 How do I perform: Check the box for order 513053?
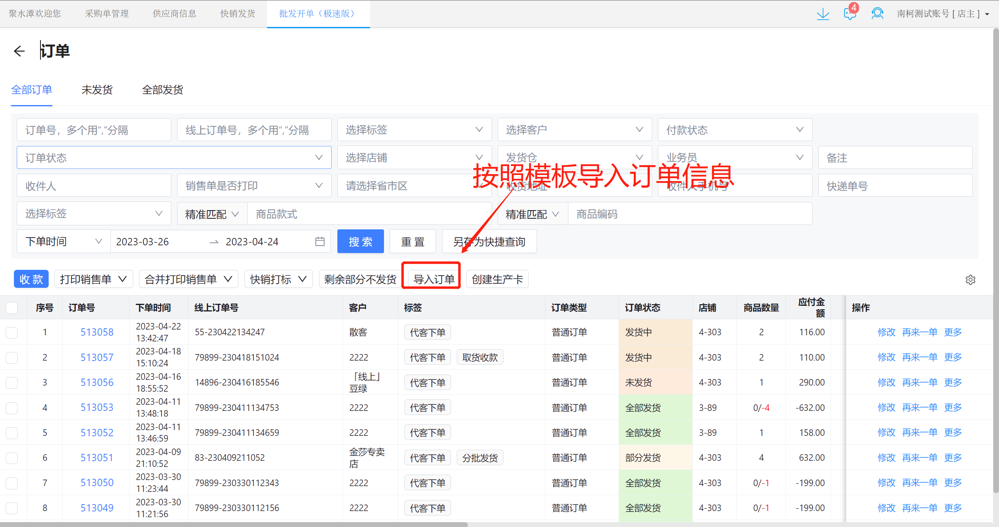(x=12, y=408)
